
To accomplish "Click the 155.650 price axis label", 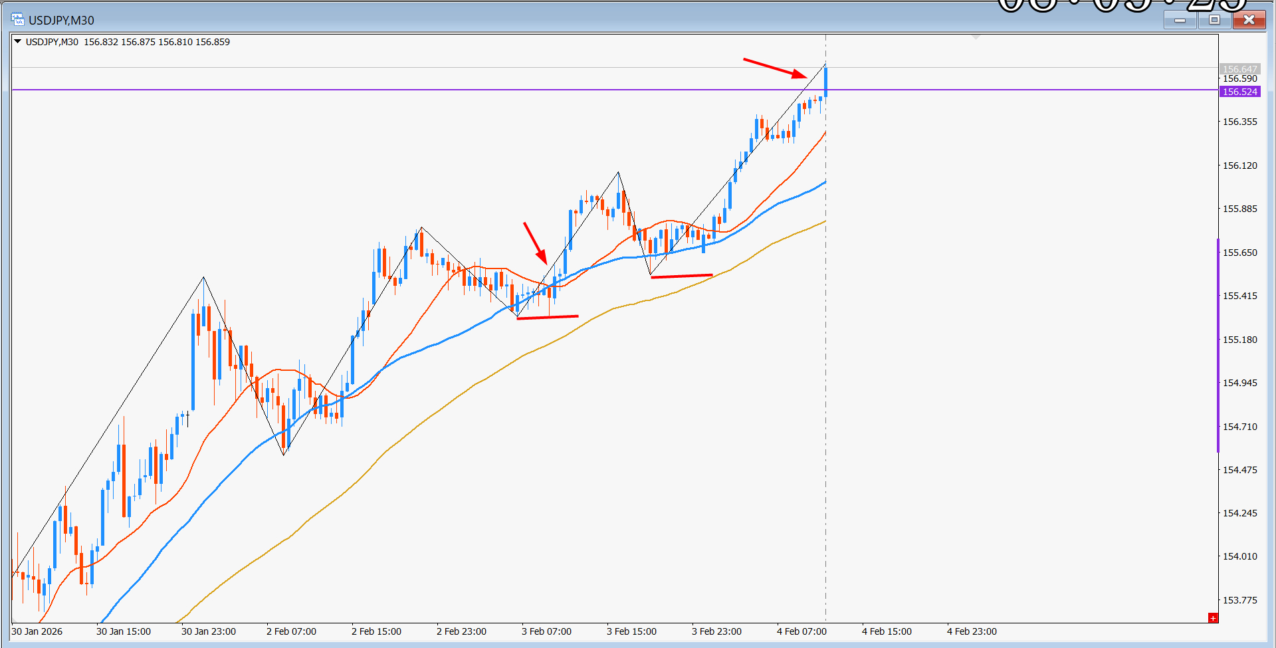I will [x=1240, y=253].
